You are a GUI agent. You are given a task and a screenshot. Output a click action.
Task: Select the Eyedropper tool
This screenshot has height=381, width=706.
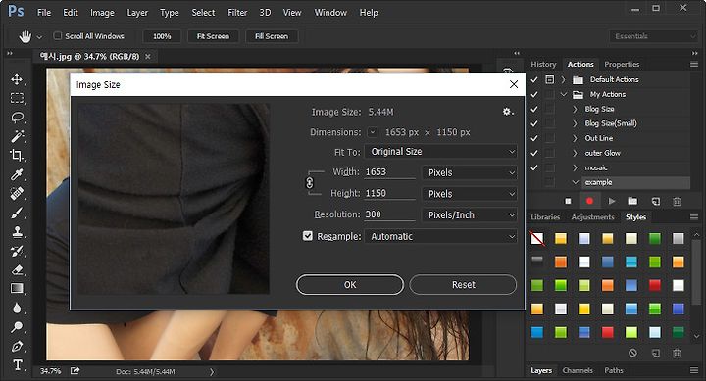[17, 174]
